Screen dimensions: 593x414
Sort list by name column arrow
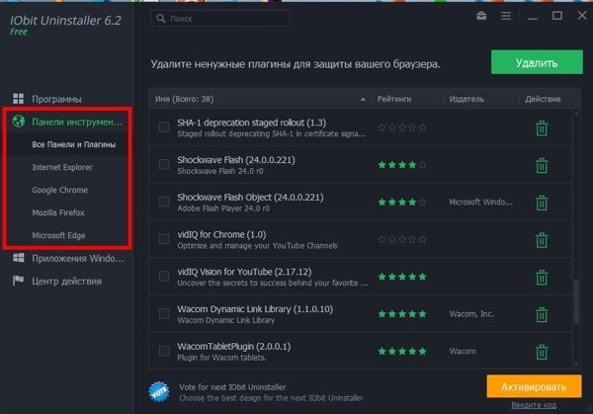pos(363,99)
